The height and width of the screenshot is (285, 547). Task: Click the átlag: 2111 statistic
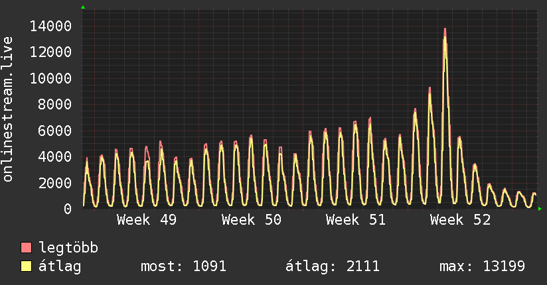tap(332, 266)
